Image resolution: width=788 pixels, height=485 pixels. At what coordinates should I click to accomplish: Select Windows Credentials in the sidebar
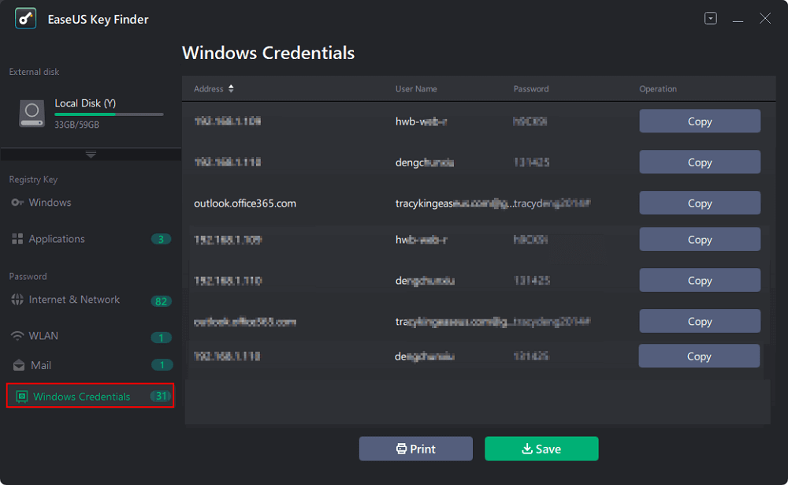pyautogui.click(x=90, y=395)
